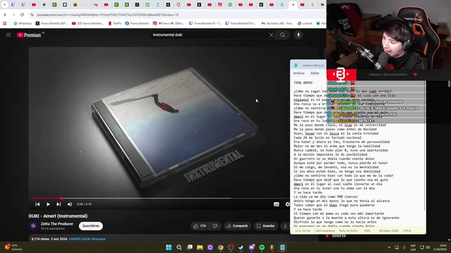The image size is (451, 253).
Task: Open the Netflix bookmark
Action: pyautogui.click(x=115, y=24)
